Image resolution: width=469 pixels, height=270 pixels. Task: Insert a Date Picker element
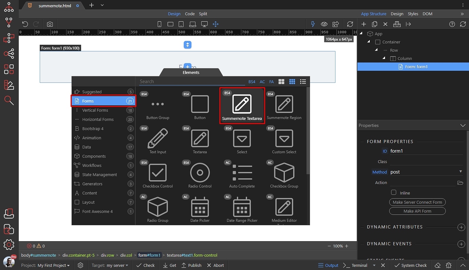200,208
